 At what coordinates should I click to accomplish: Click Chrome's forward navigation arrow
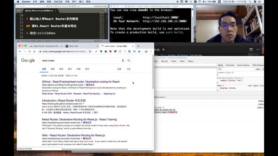pos(25,52)
